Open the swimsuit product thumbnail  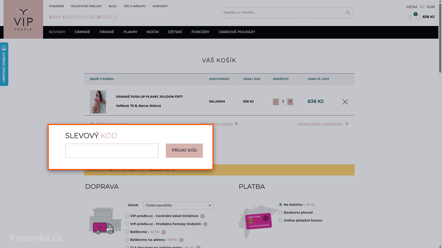point(98,102)
